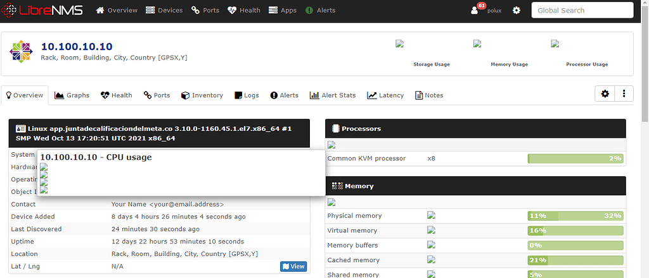649x278 pixels.
Task: Click the Uptime value 12 days 22 hours
Action: pyautogui.click(x=177, y=241)
